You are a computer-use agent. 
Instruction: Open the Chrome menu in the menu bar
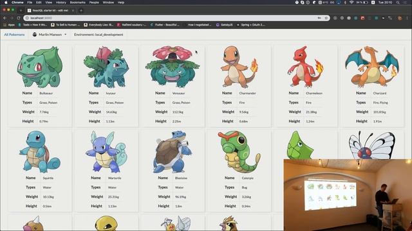tap(17, 3)
